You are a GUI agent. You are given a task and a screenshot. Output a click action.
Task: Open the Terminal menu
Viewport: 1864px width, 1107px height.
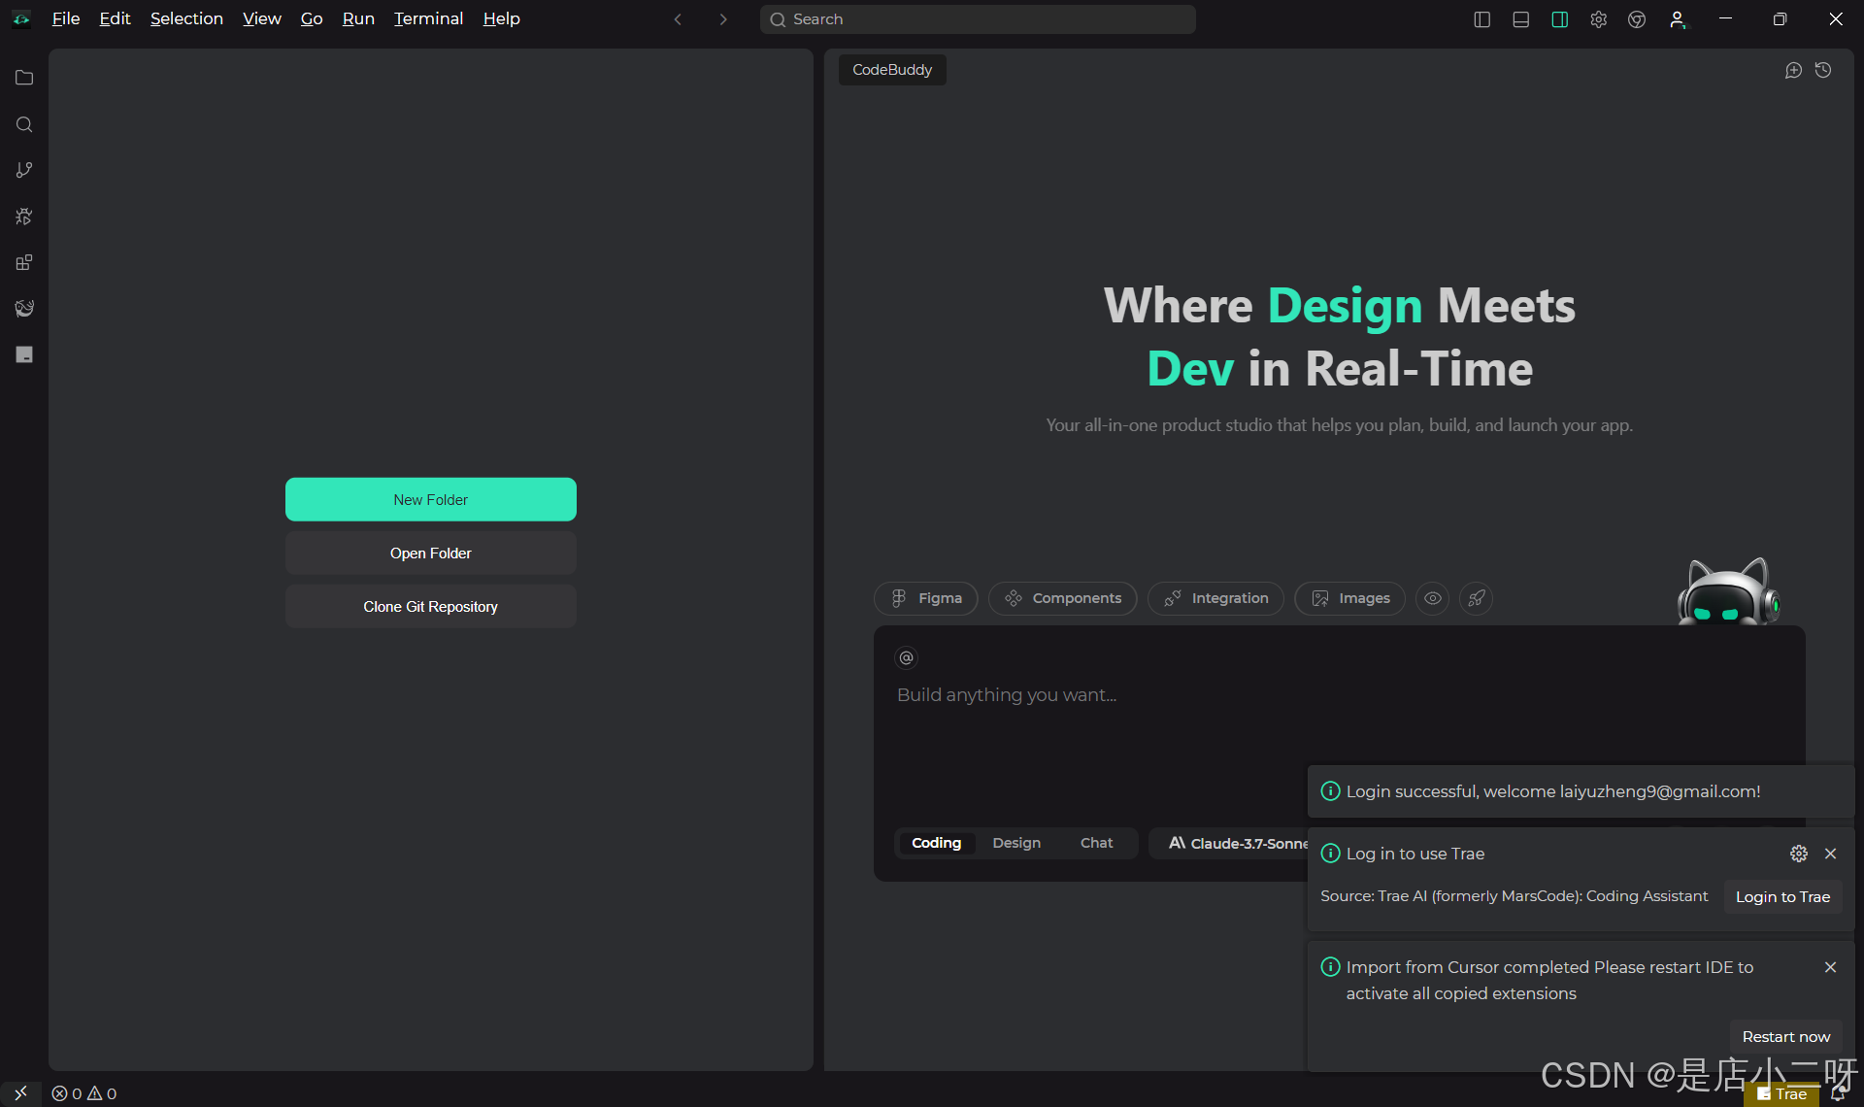click(x=428, y=18)
